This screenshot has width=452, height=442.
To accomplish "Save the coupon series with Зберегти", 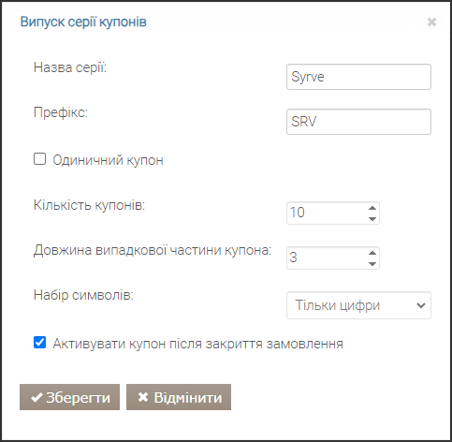I will (x=69, y=397).
